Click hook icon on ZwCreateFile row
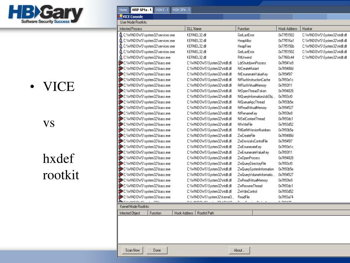The height and width of the screenshot is (263, 350). coord(121,136)
